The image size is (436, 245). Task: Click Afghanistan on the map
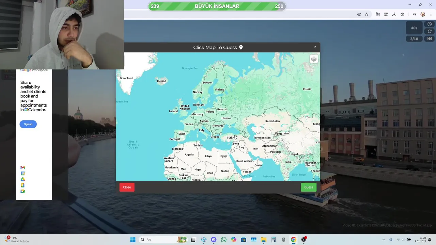pyautogui.click(x=270, y=146)
